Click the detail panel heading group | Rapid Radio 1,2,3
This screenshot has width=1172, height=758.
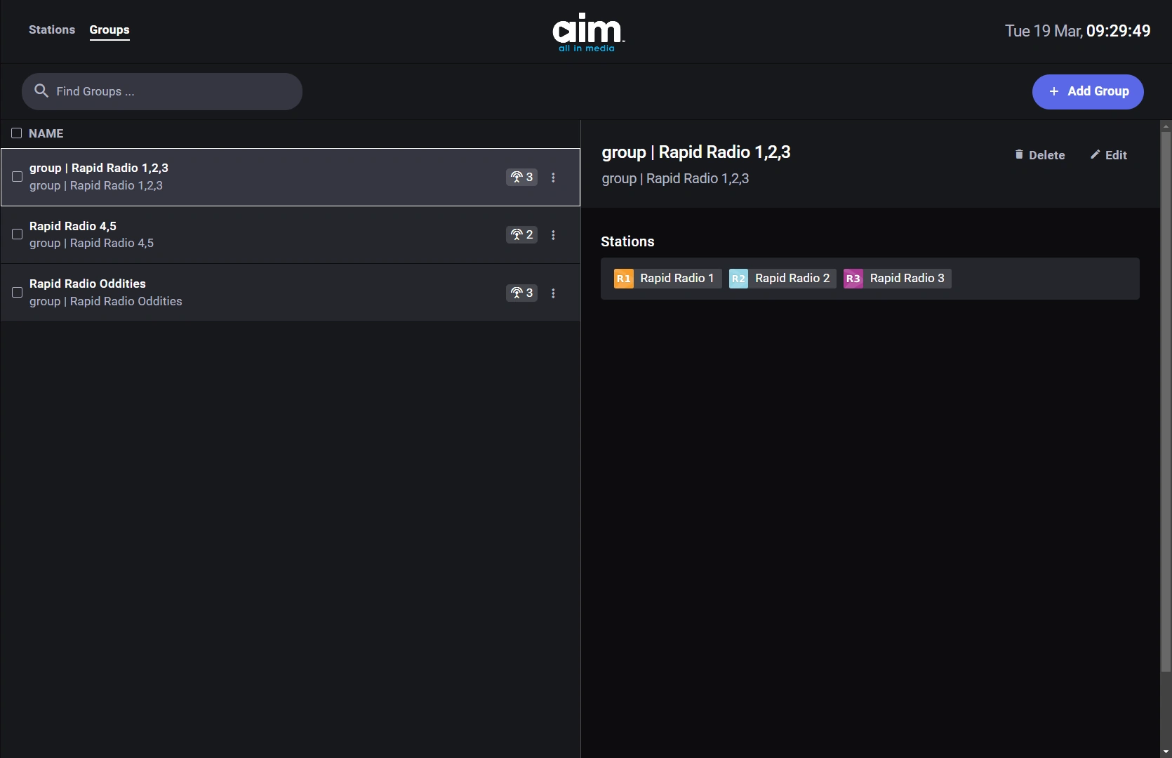click(696, 152)
